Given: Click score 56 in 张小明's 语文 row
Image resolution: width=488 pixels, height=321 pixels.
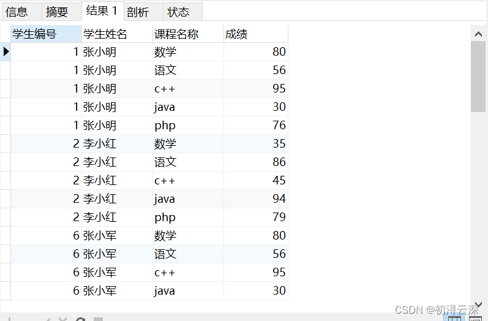Looking at the screenshot, I should (256, 70).
